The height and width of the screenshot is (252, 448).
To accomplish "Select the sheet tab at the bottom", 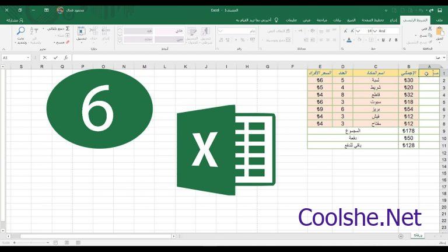I will point(418,236).
